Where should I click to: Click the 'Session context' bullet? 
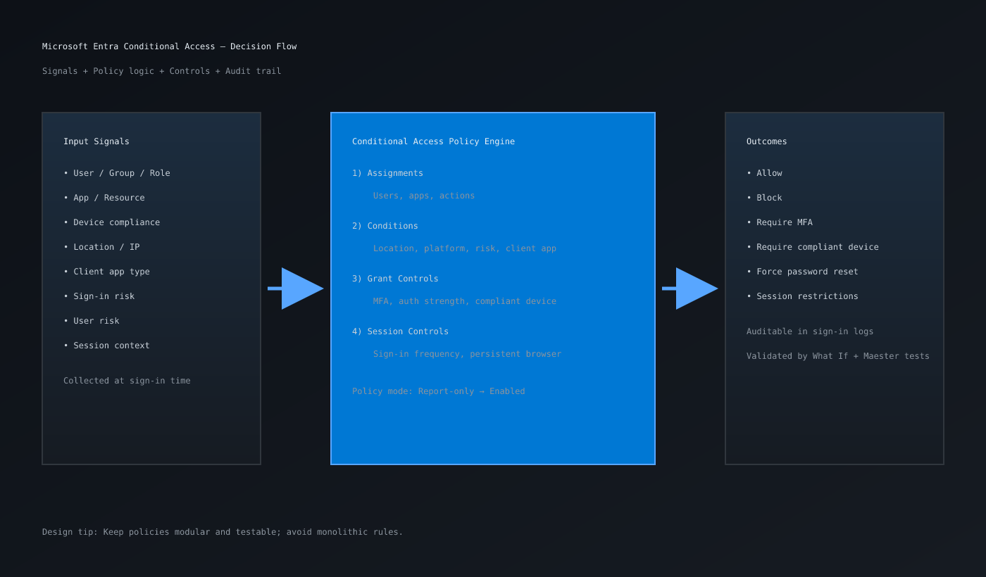tap(106, 345)
